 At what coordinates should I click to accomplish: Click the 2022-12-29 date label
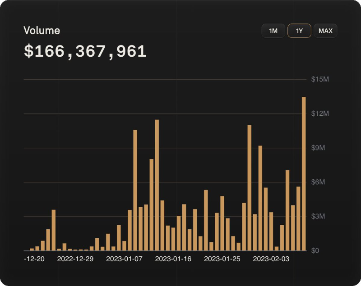pos(75,259)
